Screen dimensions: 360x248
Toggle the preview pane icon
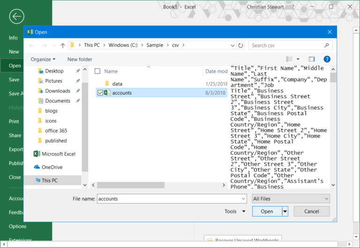312,59
